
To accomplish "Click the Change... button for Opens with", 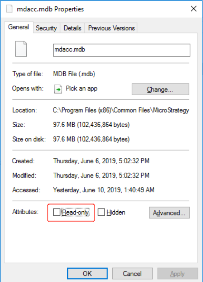I will point(160,89).
